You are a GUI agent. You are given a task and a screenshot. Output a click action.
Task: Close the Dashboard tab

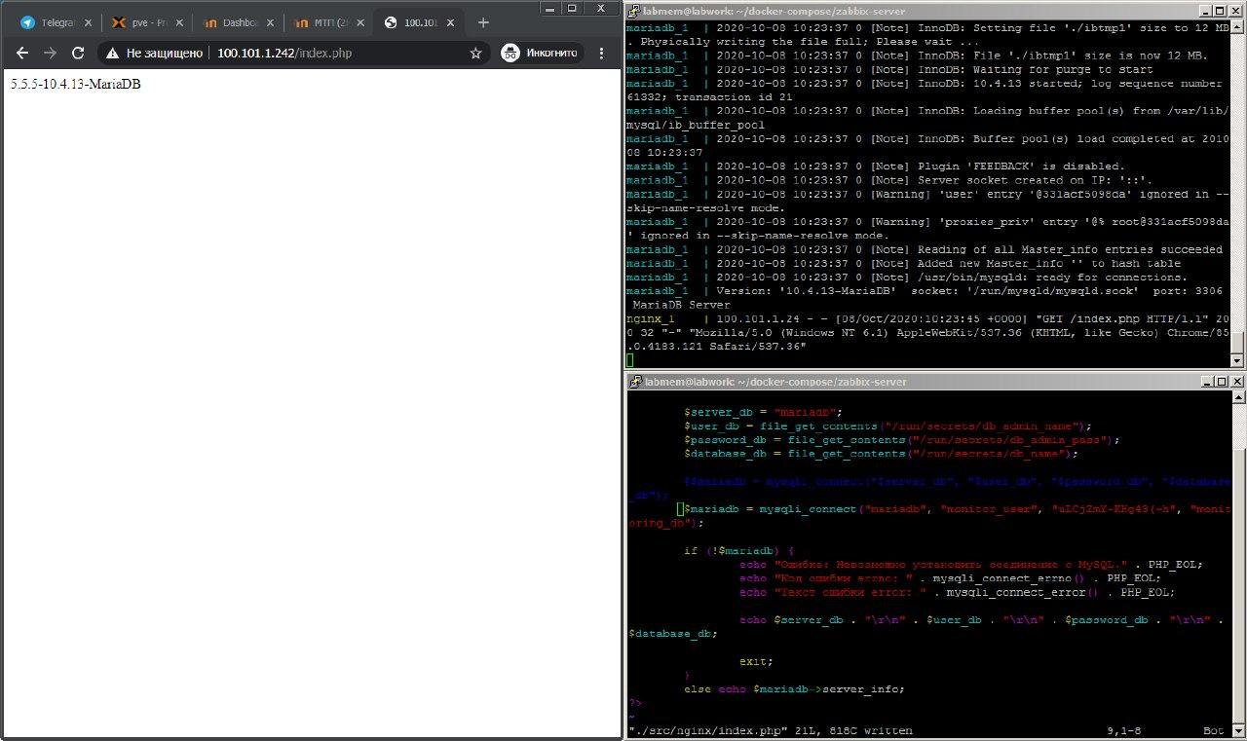point(270,22)
